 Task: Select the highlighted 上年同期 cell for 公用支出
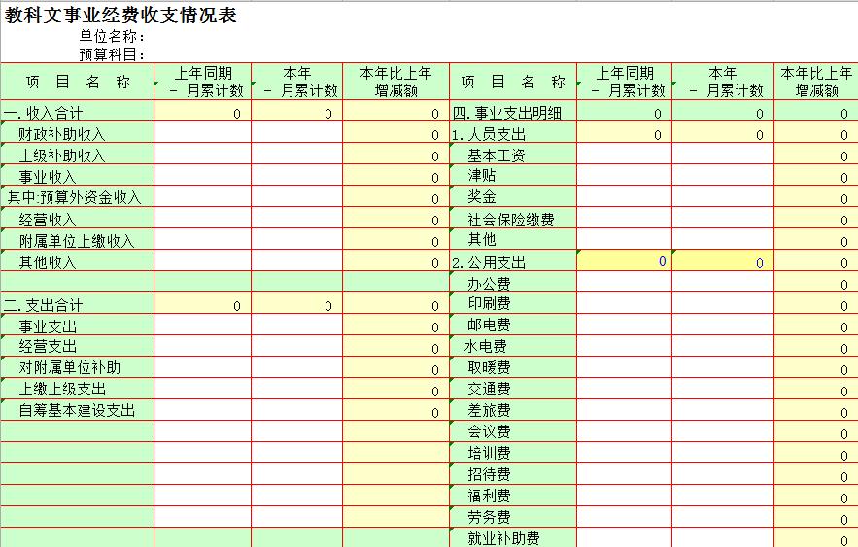point(624,261)
